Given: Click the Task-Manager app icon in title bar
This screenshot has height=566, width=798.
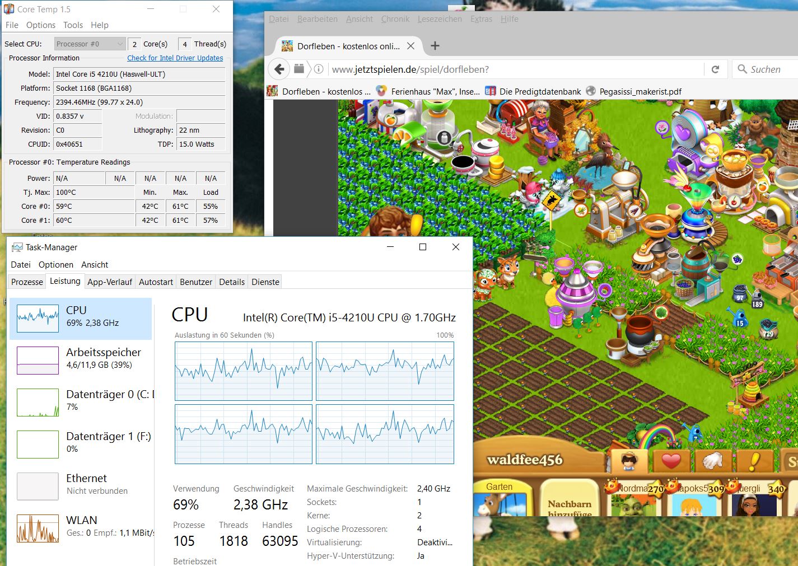Looking at the screenshot, I should [17, 247].
